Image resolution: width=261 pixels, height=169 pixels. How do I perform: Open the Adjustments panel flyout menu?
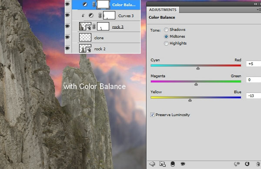pos(258,10)
